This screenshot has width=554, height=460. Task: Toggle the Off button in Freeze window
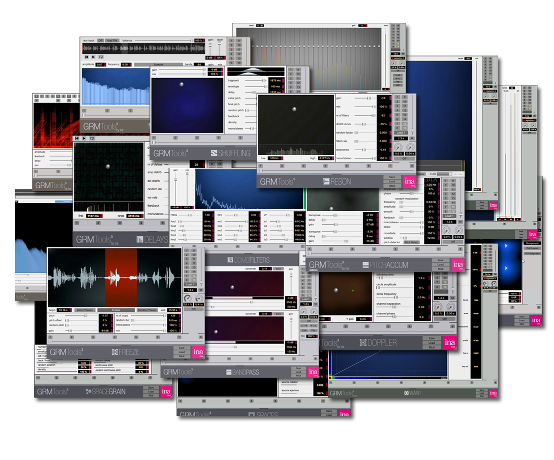pyautogui.click(x=193, y=309)
